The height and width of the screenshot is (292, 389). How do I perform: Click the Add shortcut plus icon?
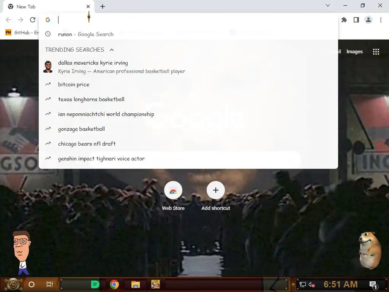[x=216, y=190]
